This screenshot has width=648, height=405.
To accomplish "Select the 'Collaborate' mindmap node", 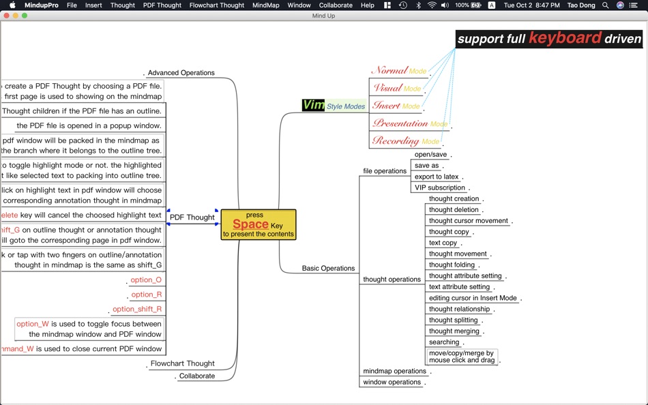I will pyautogui.click(x=196, y=376).
